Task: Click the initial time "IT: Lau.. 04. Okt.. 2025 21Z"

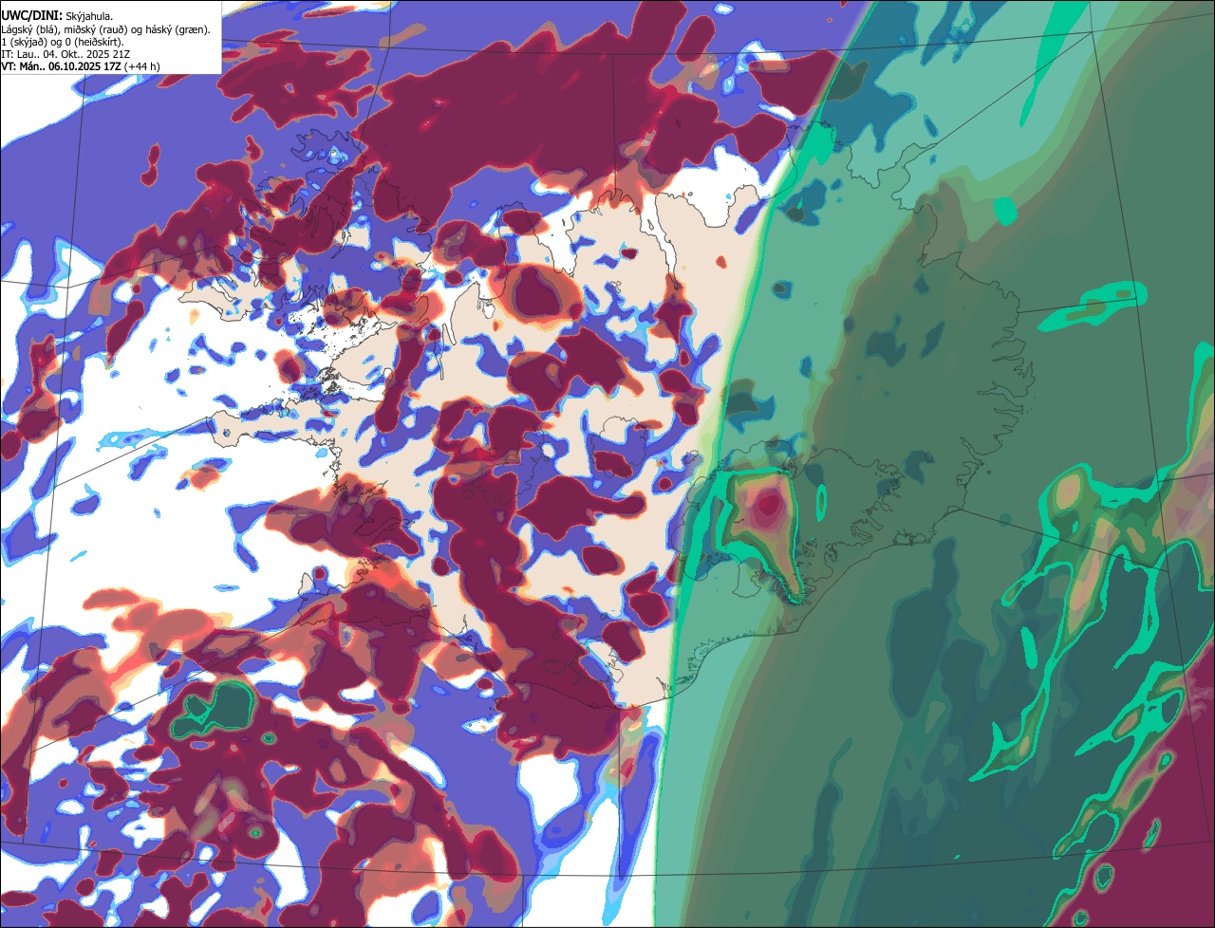Action: click(x=65, y=54)
